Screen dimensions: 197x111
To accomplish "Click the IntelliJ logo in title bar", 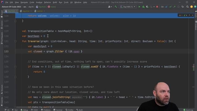I will coord(2,2).
